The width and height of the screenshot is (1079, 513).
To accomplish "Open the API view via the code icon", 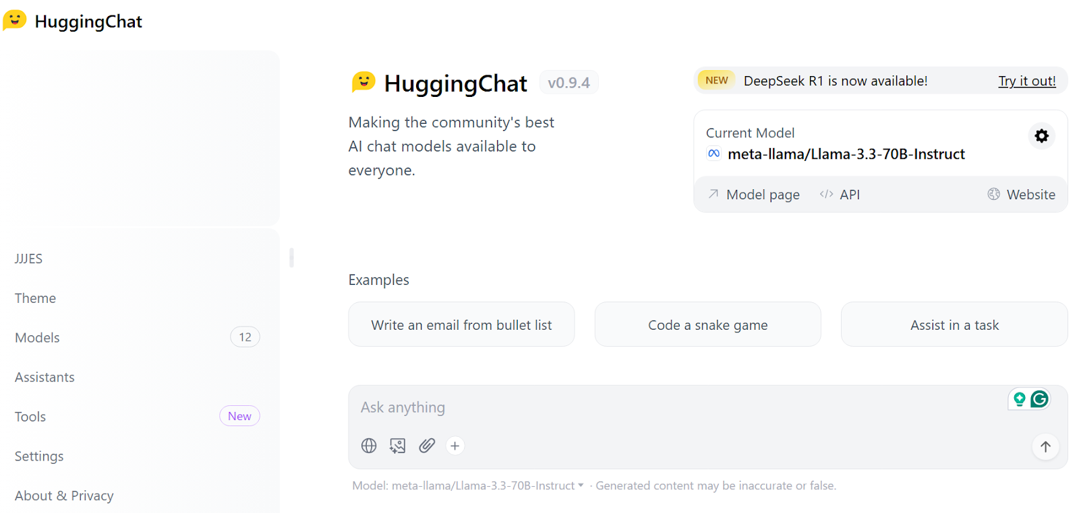I will pos(839,194).
